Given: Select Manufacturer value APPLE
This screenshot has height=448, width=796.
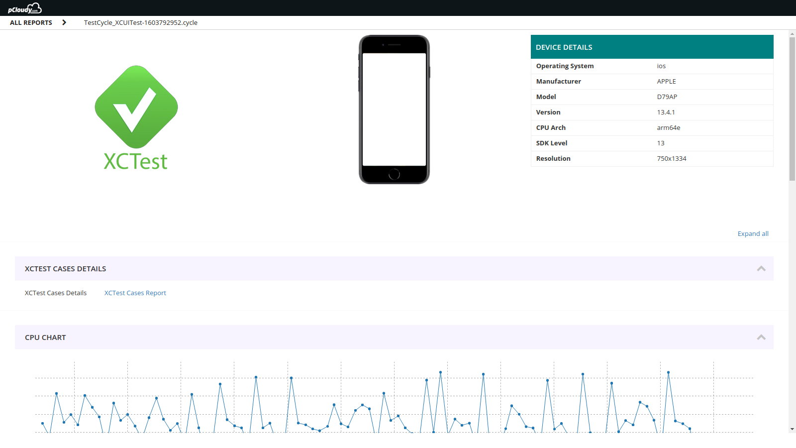Looking at the screenshot, I should (666, 81).
